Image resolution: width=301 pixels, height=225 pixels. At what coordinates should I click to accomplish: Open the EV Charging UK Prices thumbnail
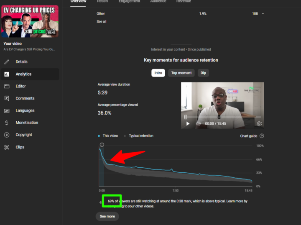click(30, 21)
